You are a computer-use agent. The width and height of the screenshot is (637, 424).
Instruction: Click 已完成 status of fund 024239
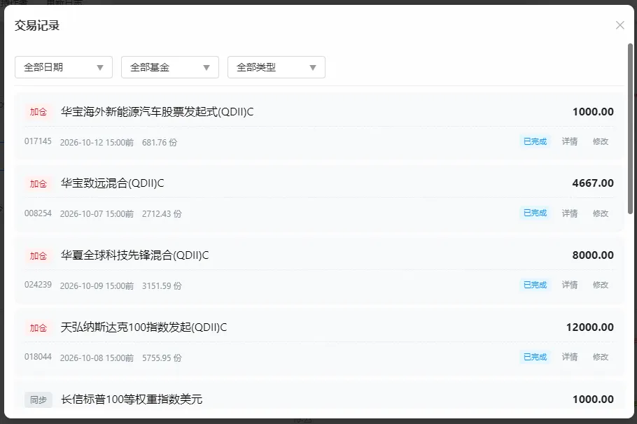coord(535,285)
